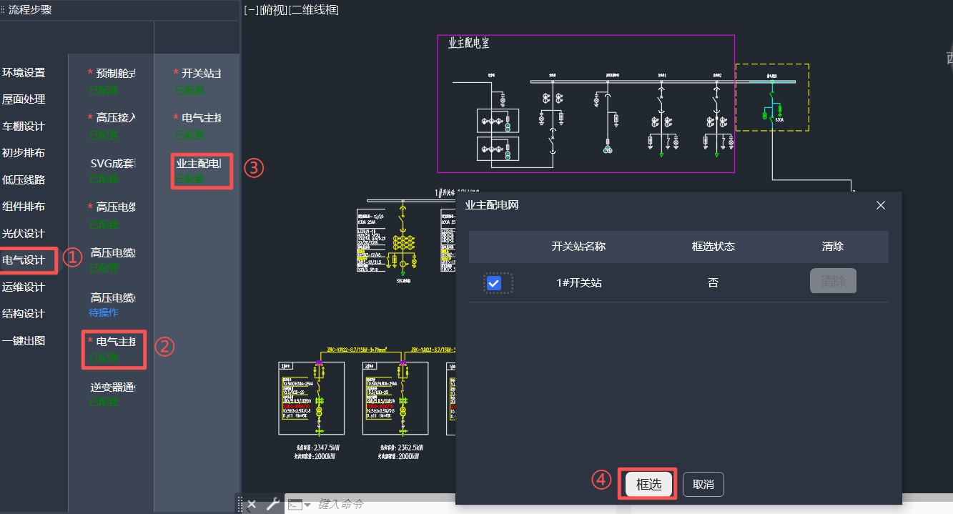Image resolution: width=953 pixels, height=514 pixels.
Task: Open the [俯视] view dropdown
Action: point(273,10)
